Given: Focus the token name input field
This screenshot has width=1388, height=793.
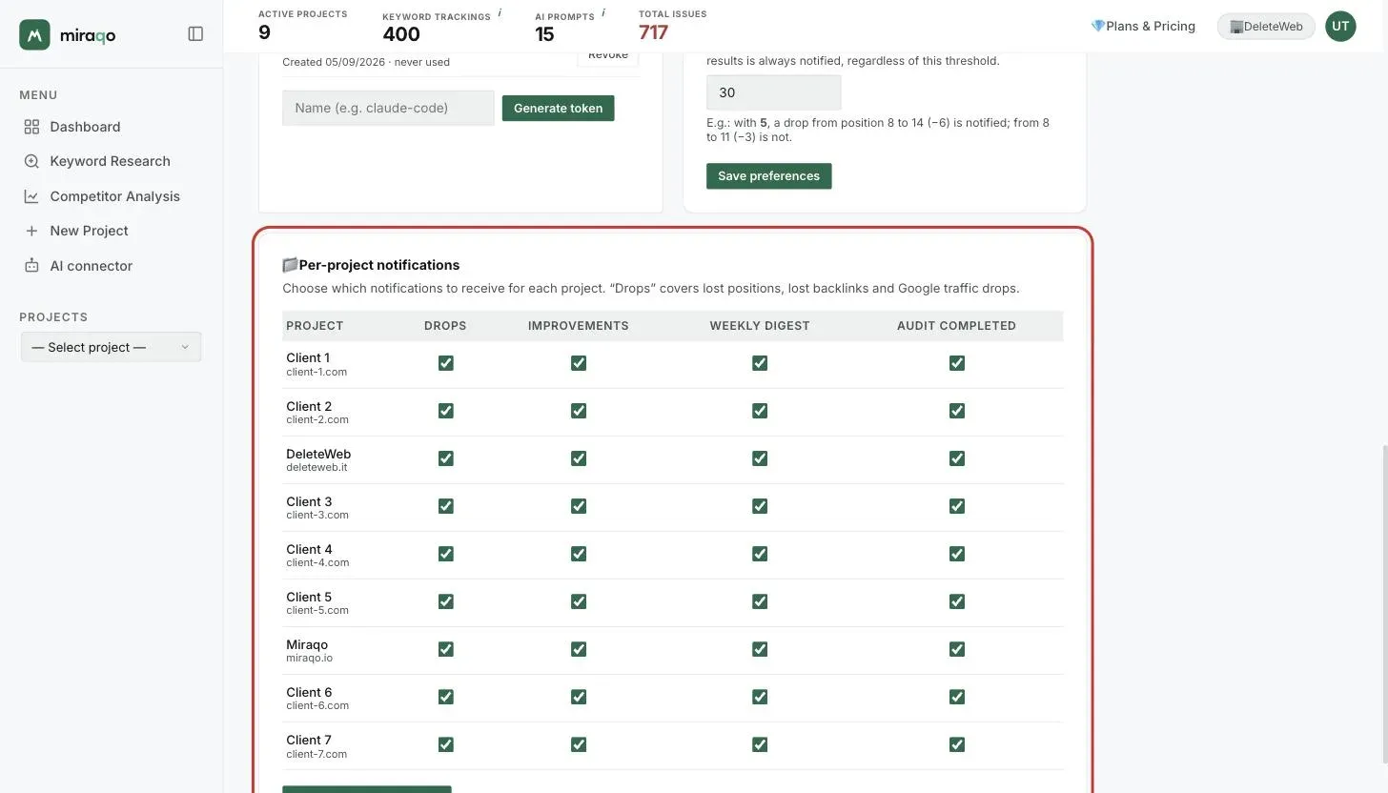Looking at the screenshot, I should (388, 108).
